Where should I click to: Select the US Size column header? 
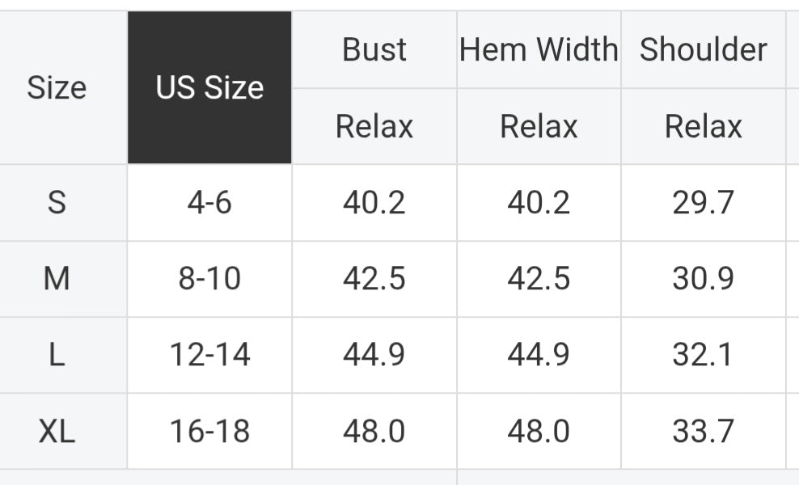tap(209, 87)
